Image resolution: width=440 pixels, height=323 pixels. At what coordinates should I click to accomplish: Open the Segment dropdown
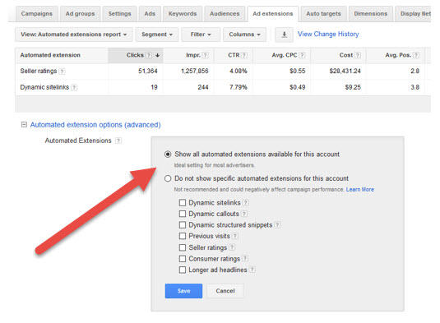[x=157, y=35]
